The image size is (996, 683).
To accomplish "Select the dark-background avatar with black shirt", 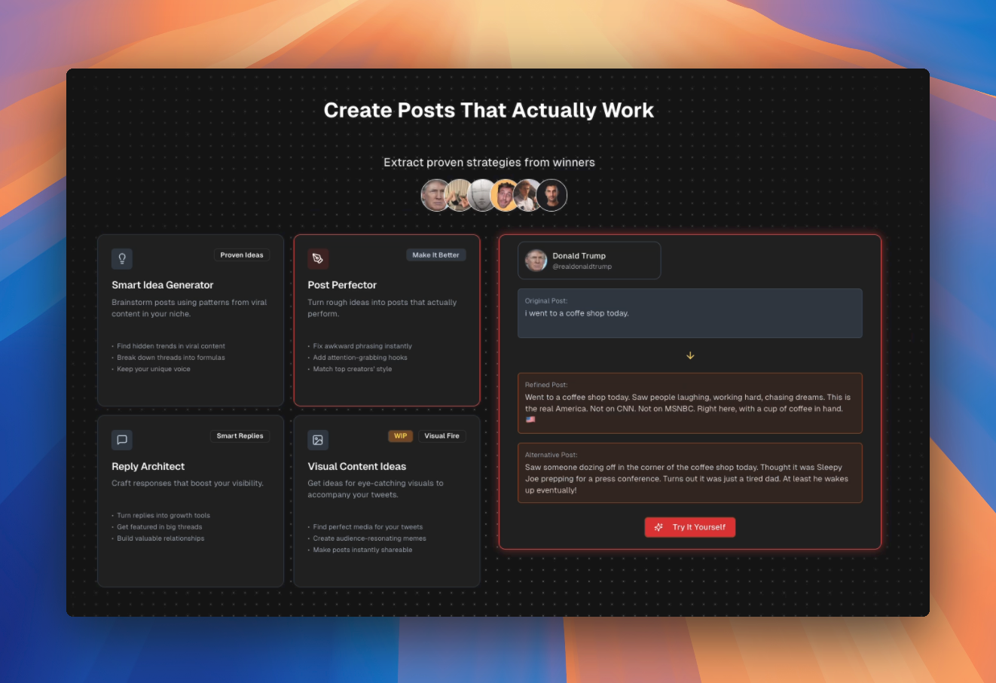I will coord(551,195).
